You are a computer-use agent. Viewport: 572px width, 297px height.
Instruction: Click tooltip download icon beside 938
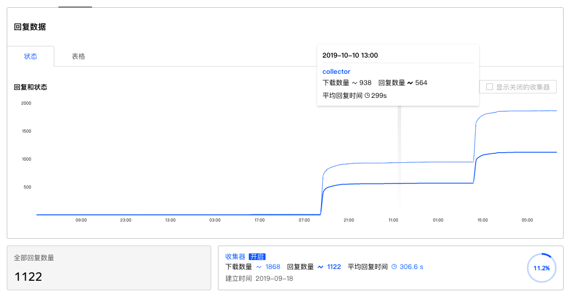(x=355, y=83)
